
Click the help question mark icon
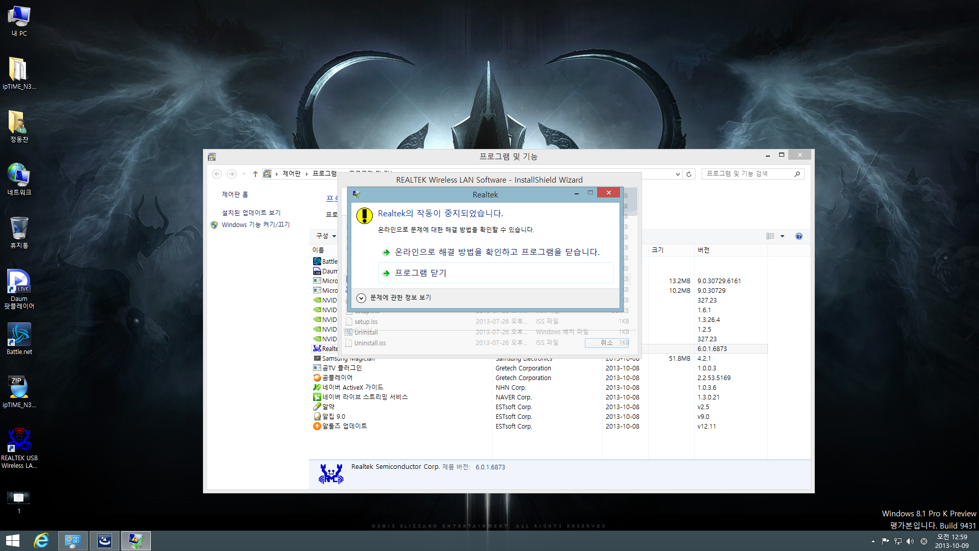click(x=799, y=236)
